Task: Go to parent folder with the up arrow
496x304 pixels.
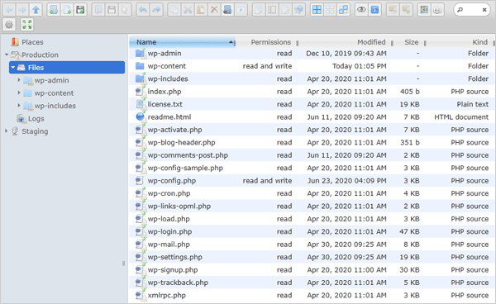Action: coord(36,10)
